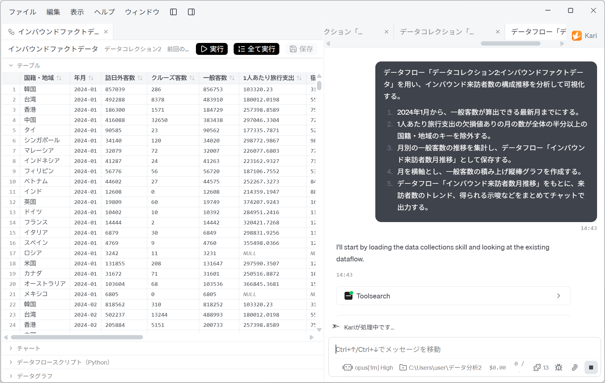Image resolution: width=605 pixels, height=383 pixels.
Task: Close the クション「… tab
Action: pyautogui.click(x=387, y=32)
